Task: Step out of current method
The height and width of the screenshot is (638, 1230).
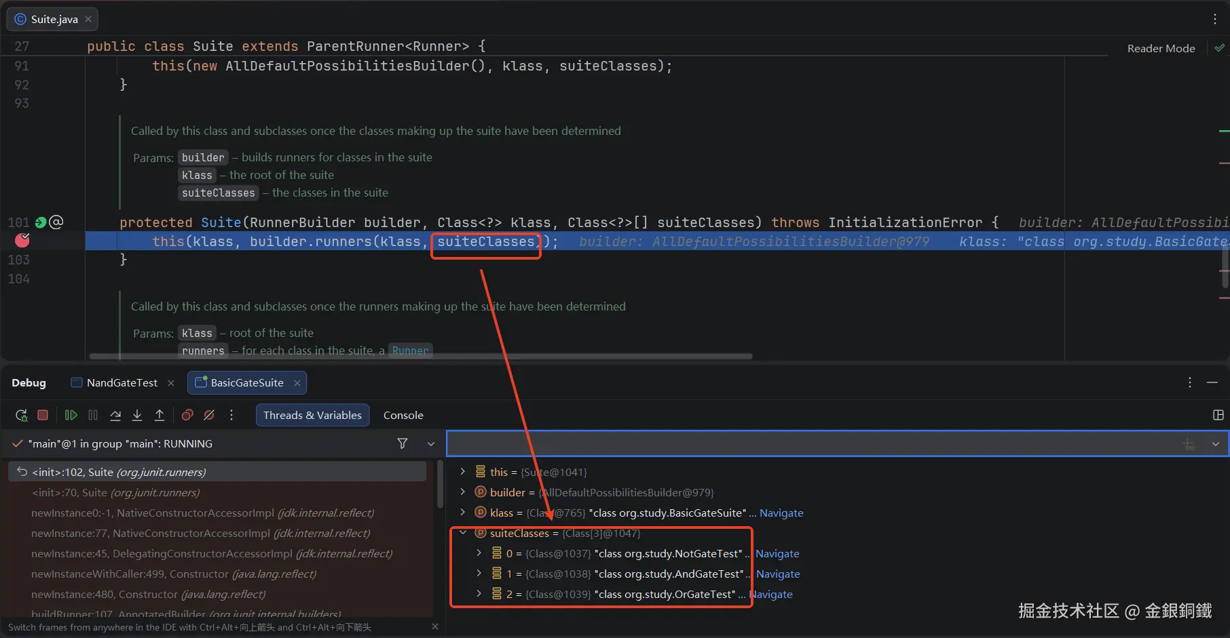Action: click(160, 415)
